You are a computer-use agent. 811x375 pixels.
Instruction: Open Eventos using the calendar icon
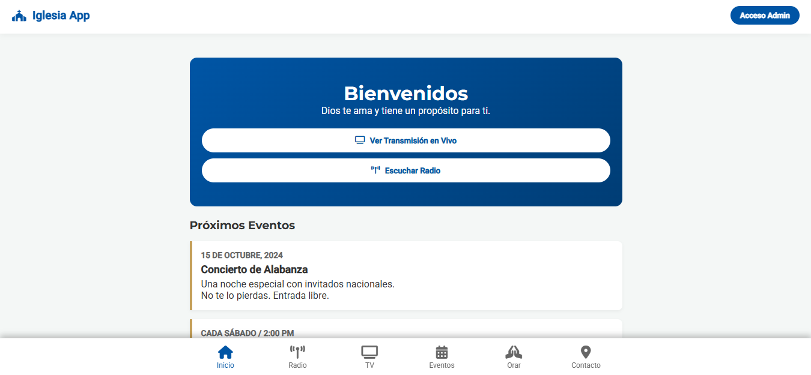click(442, 352)
